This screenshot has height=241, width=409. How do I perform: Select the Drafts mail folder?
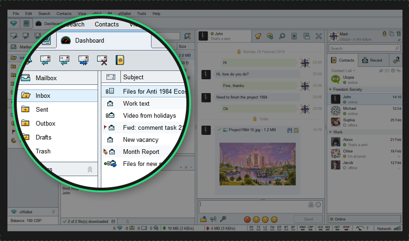pos(43,137)
